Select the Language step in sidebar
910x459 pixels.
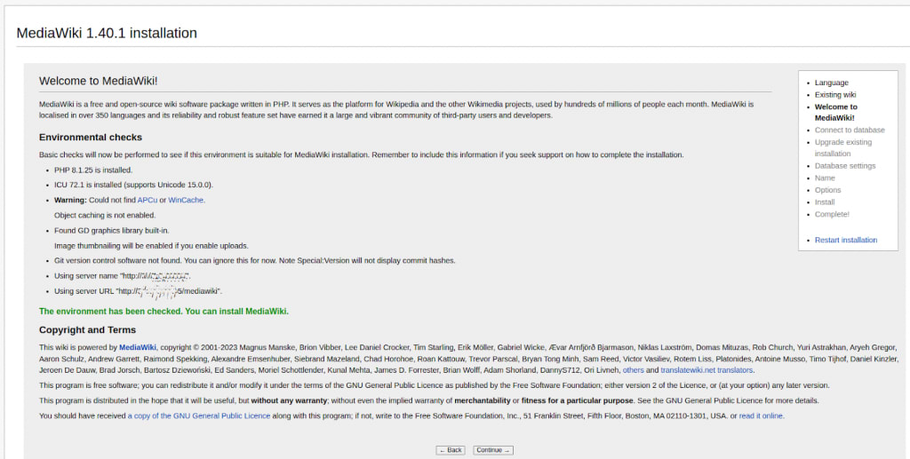pyautogui.click(x=831, y=83)
